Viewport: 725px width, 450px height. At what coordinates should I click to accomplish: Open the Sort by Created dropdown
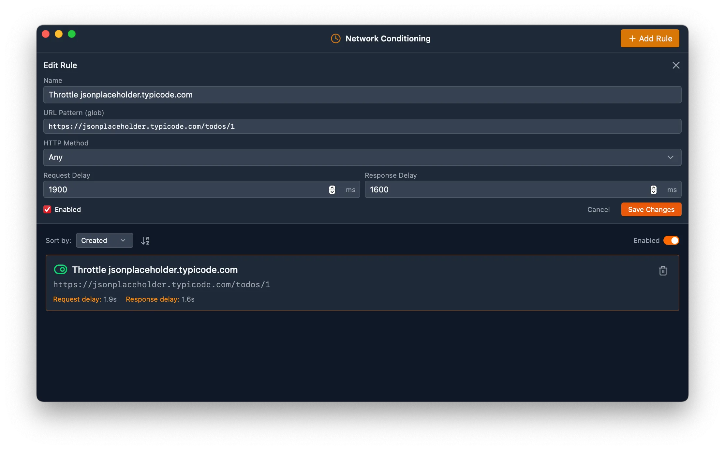pyautogui.click(x=104, y=240)
